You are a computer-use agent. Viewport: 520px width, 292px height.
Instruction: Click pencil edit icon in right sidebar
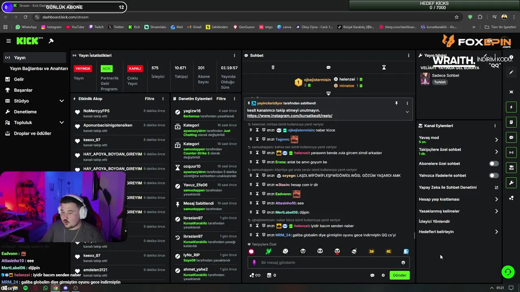(511, 72)
